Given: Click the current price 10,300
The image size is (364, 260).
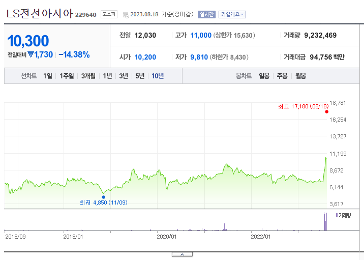Looking at the screenshot, I should (x=28, y=41).
